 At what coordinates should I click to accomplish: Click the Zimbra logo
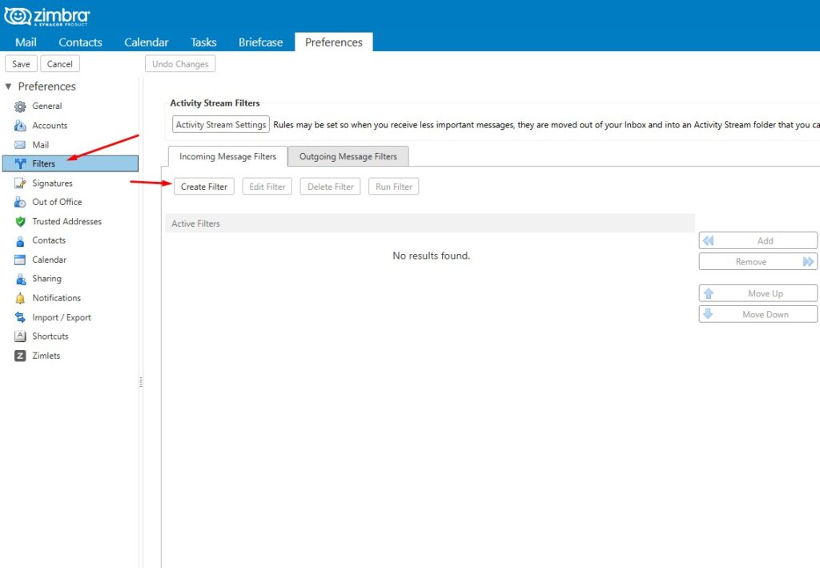click(47, 16)
